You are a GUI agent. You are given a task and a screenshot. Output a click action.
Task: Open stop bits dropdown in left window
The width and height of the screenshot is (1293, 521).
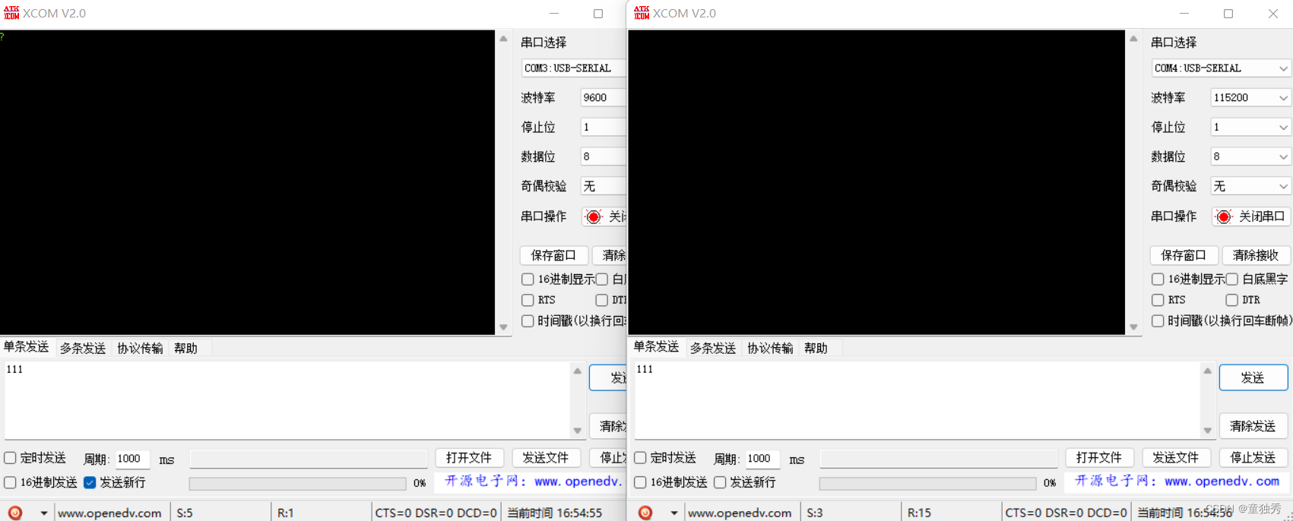603,128
